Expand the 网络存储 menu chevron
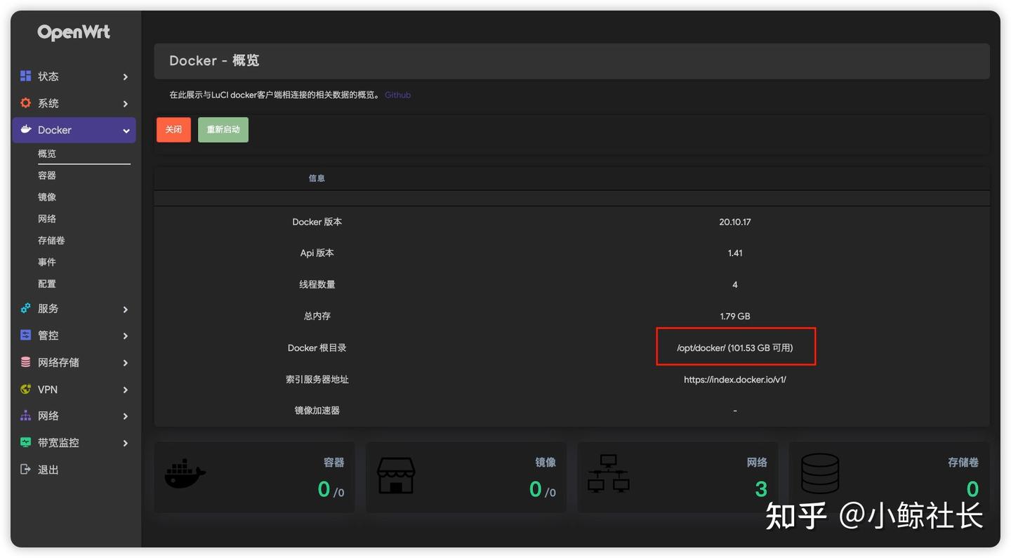 click(x=125, y=363)
